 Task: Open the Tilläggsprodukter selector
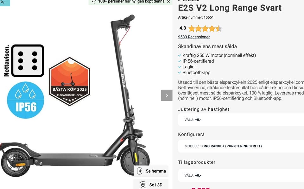pyautogui.click(x=241, y=175)
